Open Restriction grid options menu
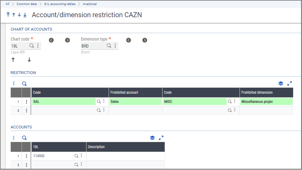 [x=14, y=84]
